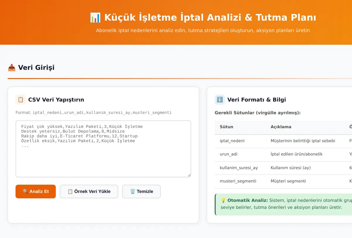Click the inbox icon next to Veri Girişi

(12, 67)
